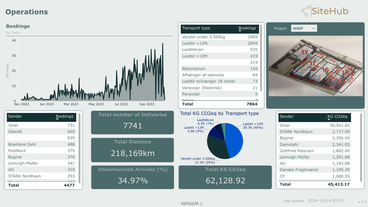The image size is (368, 207).
Task: Click sort arrow in Sender Bookings column header
Action: (57, 119)
